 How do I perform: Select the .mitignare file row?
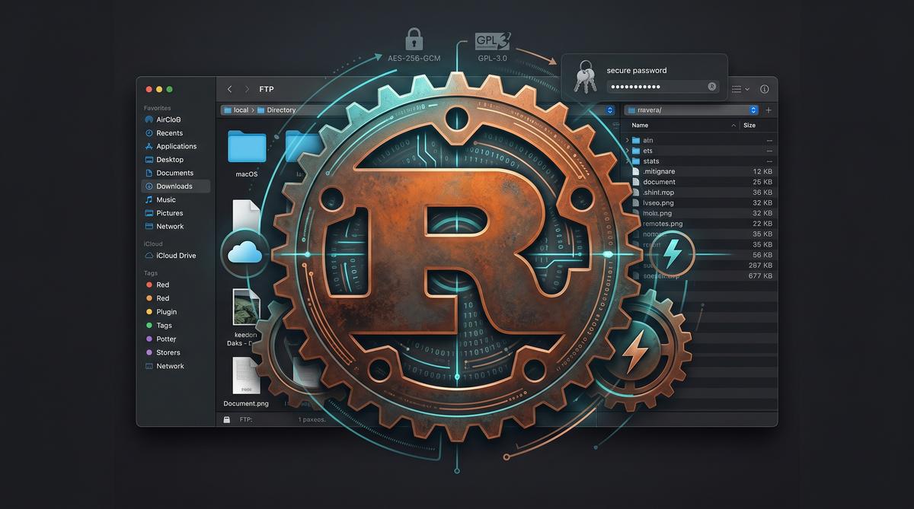click(x=699, y=172)
